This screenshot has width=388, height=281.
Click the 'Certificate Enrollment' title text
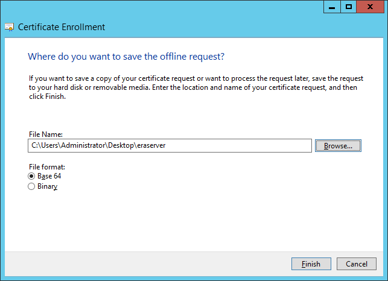click(x=62, y=27)
